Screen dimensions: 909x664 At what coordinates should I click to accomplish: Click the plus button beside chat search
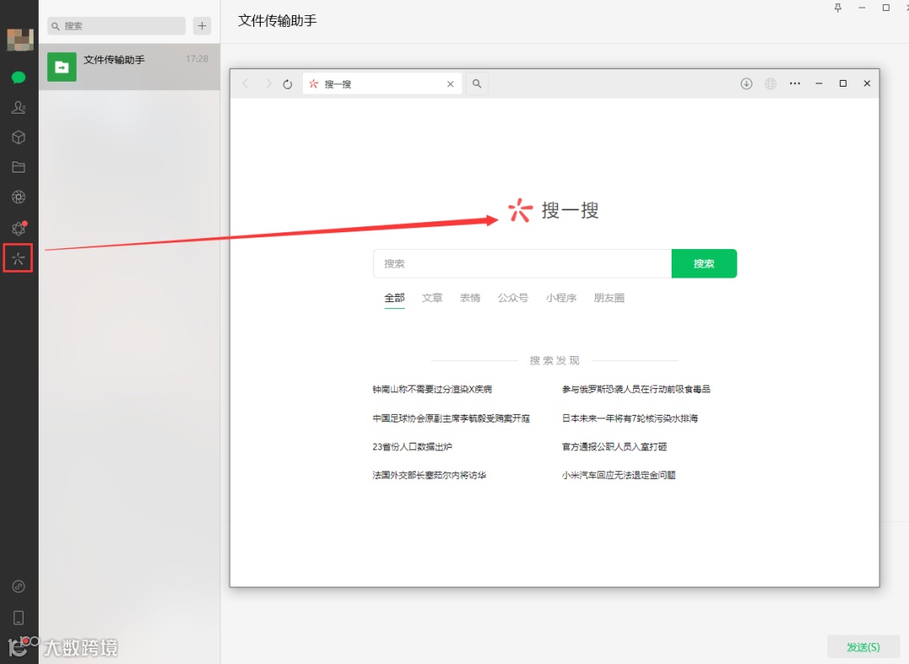(x=202, y=25)
